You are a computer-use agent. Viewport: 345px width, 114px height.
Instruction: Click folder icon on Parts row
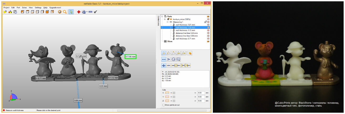208,17
